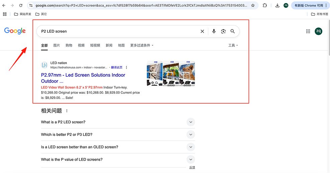Click the lednationusa.com URL breadcrumb
The height and width of the screenshot is (173, 330).
tap(79, 67)
